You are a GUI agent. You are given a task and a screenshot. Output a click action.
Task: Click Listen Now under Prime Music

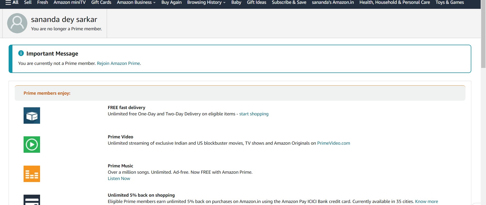pos(119,178)
